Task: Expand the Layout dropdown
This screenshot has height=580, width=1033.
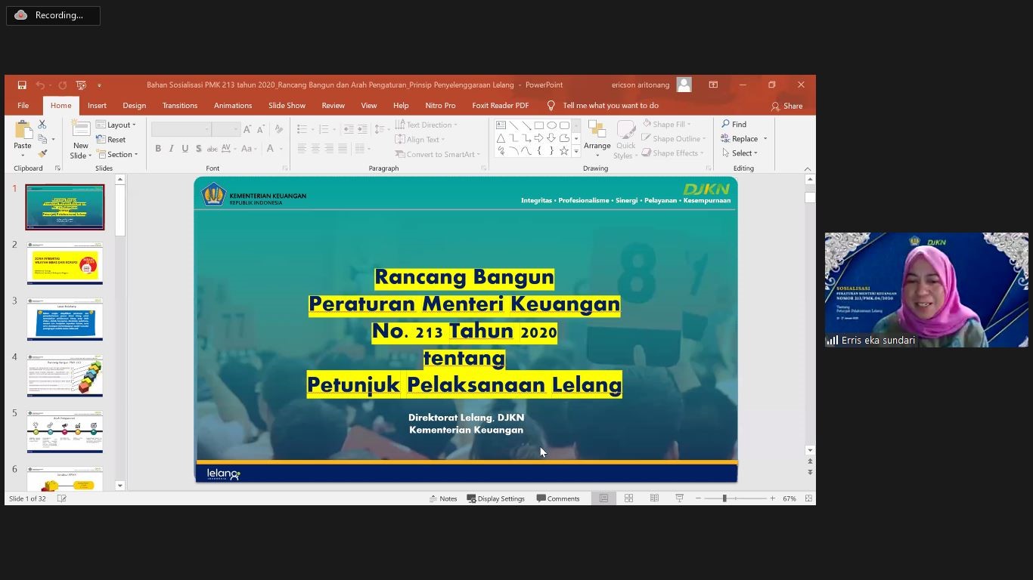Action: click(x=116, y=125)
